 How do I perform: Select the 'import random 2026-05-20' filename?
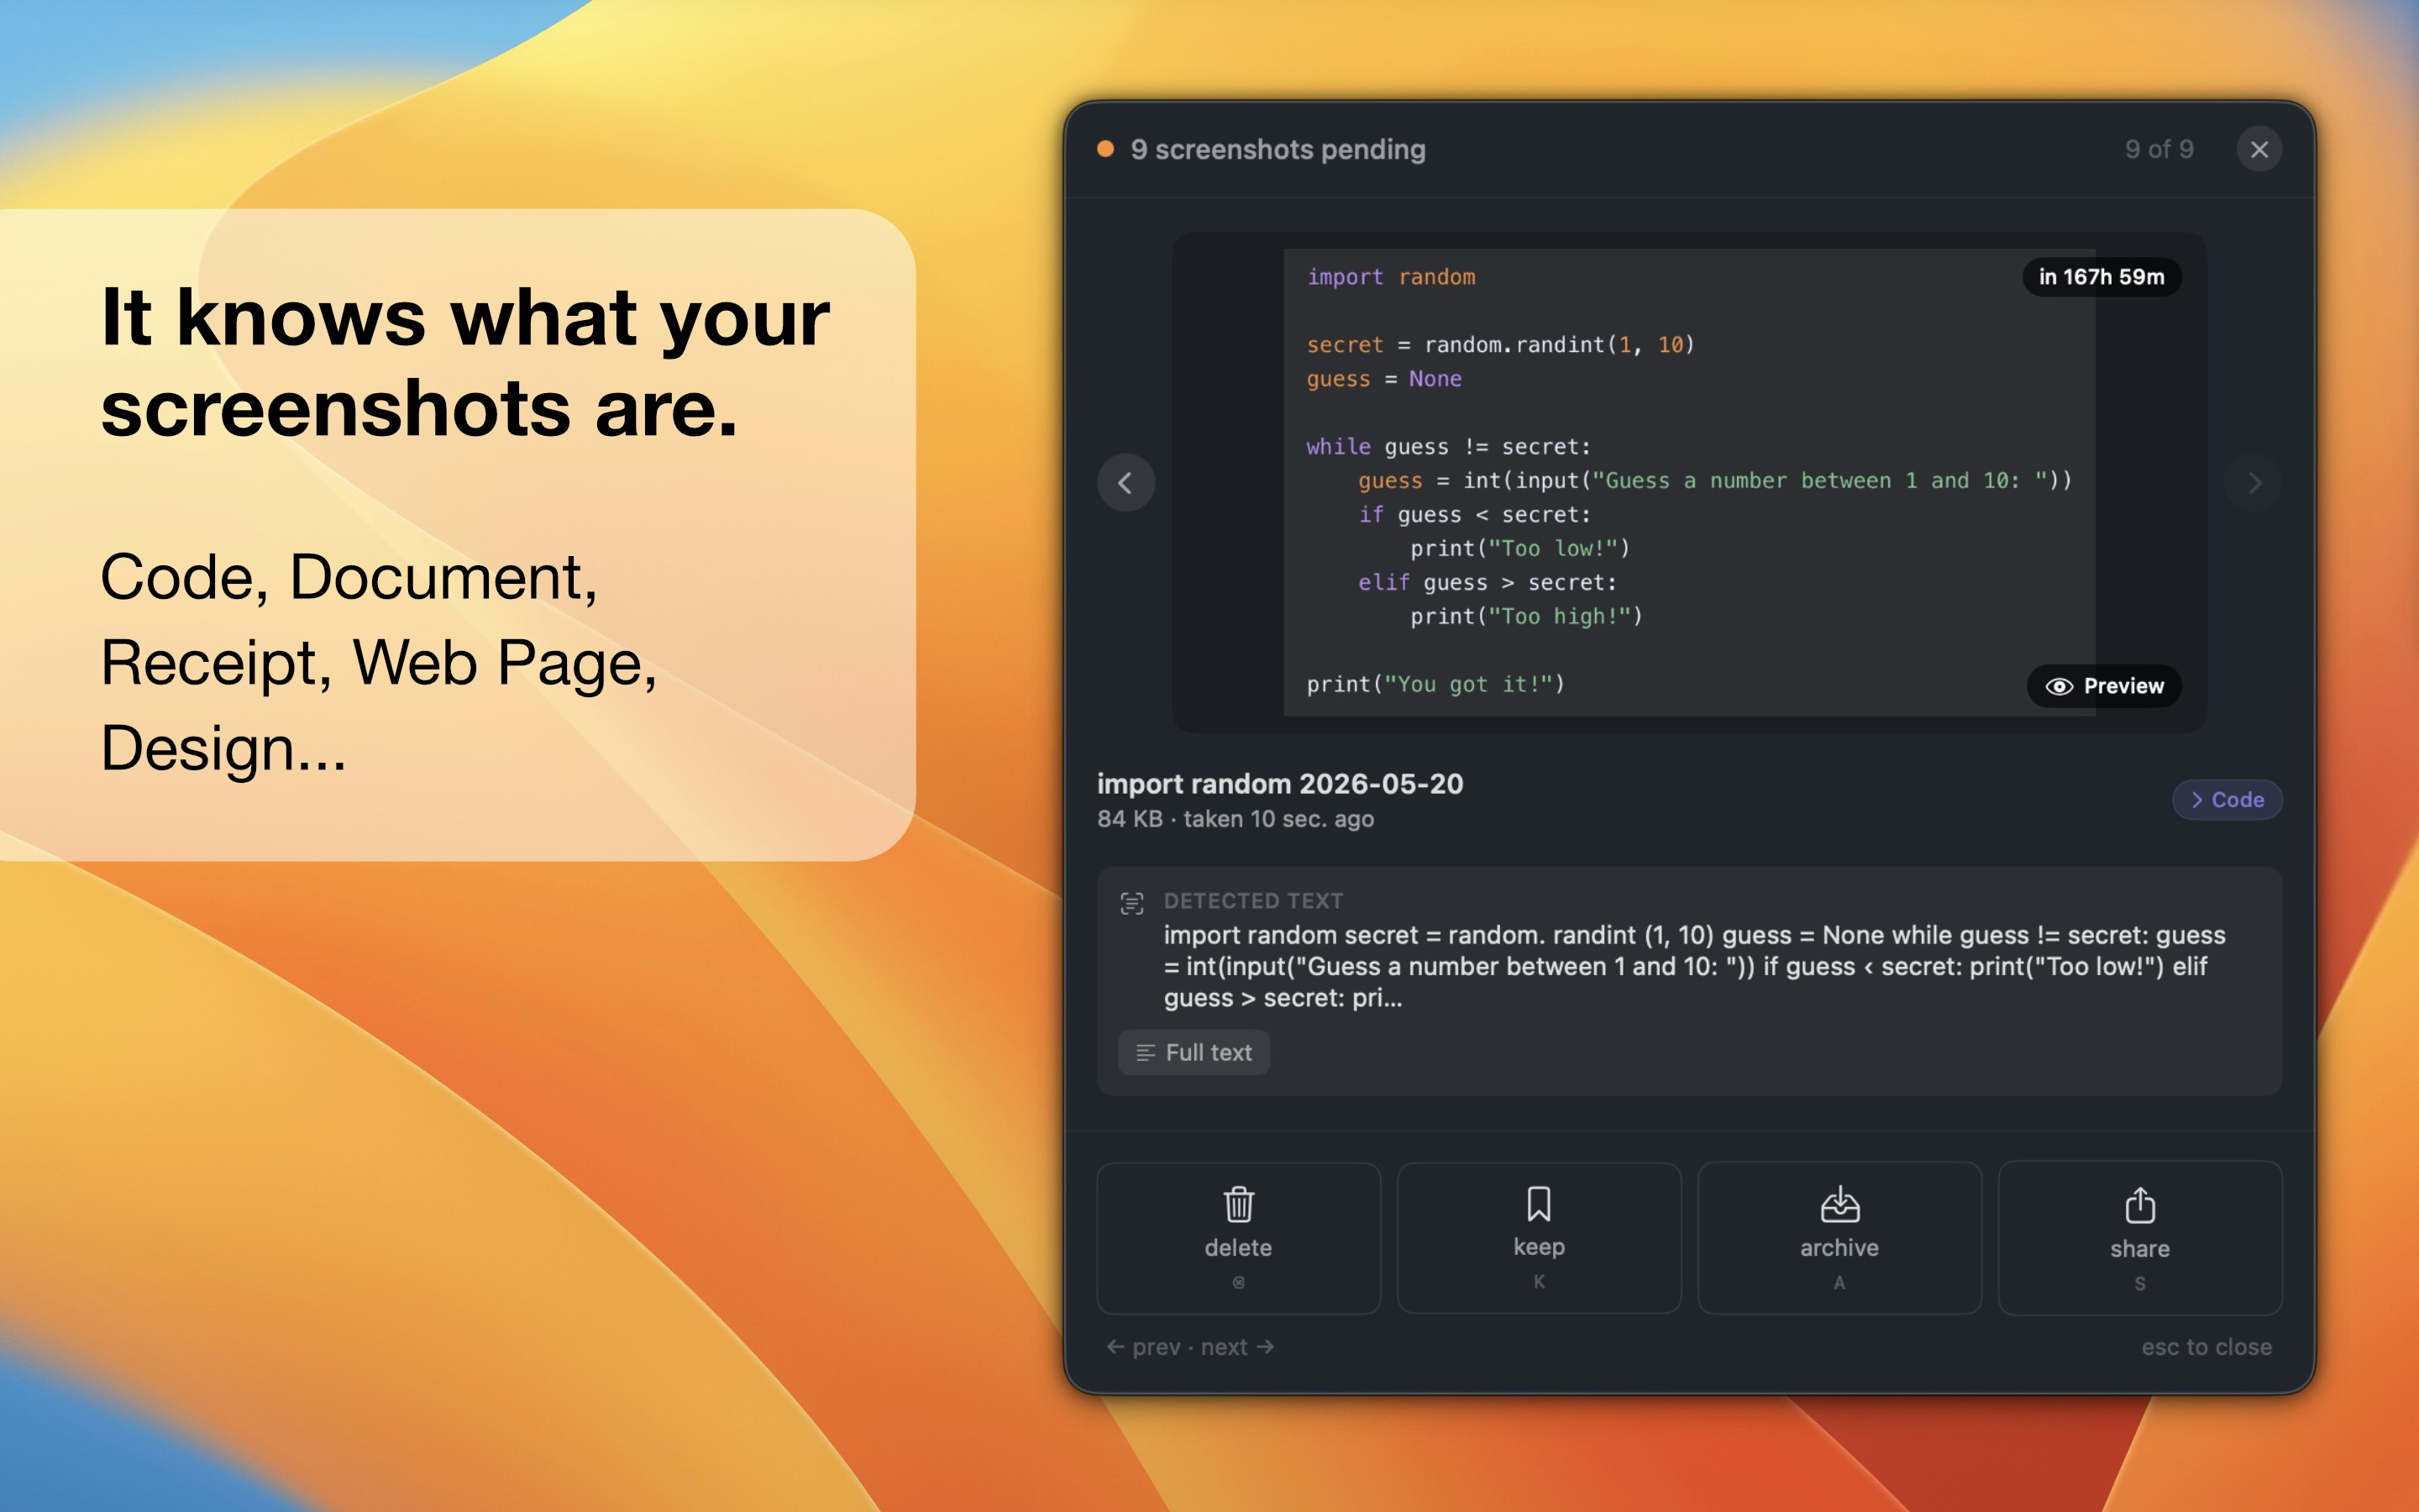pyautogui.click(x=1280, y=783)
